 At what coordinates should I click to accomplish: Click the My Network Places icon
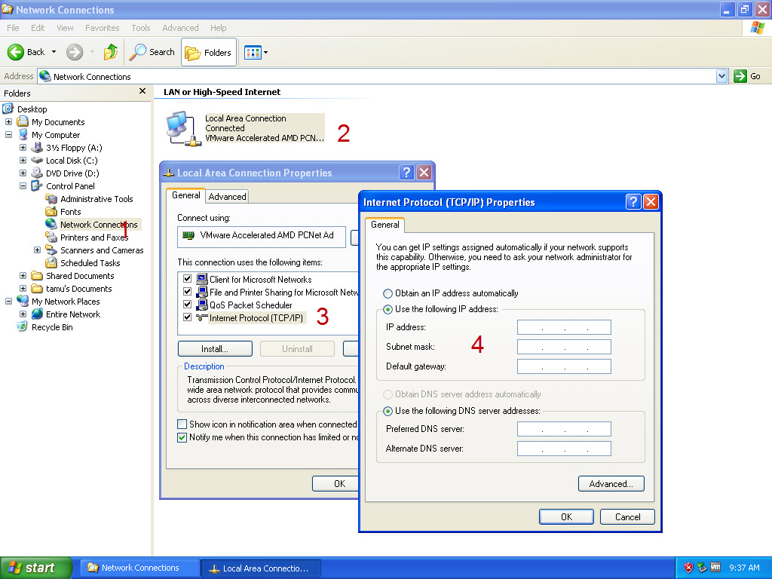23,301
